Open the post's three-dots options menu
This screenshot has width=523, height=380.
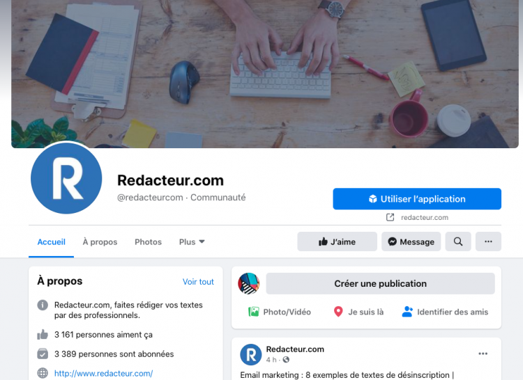[x=483, y=354]
